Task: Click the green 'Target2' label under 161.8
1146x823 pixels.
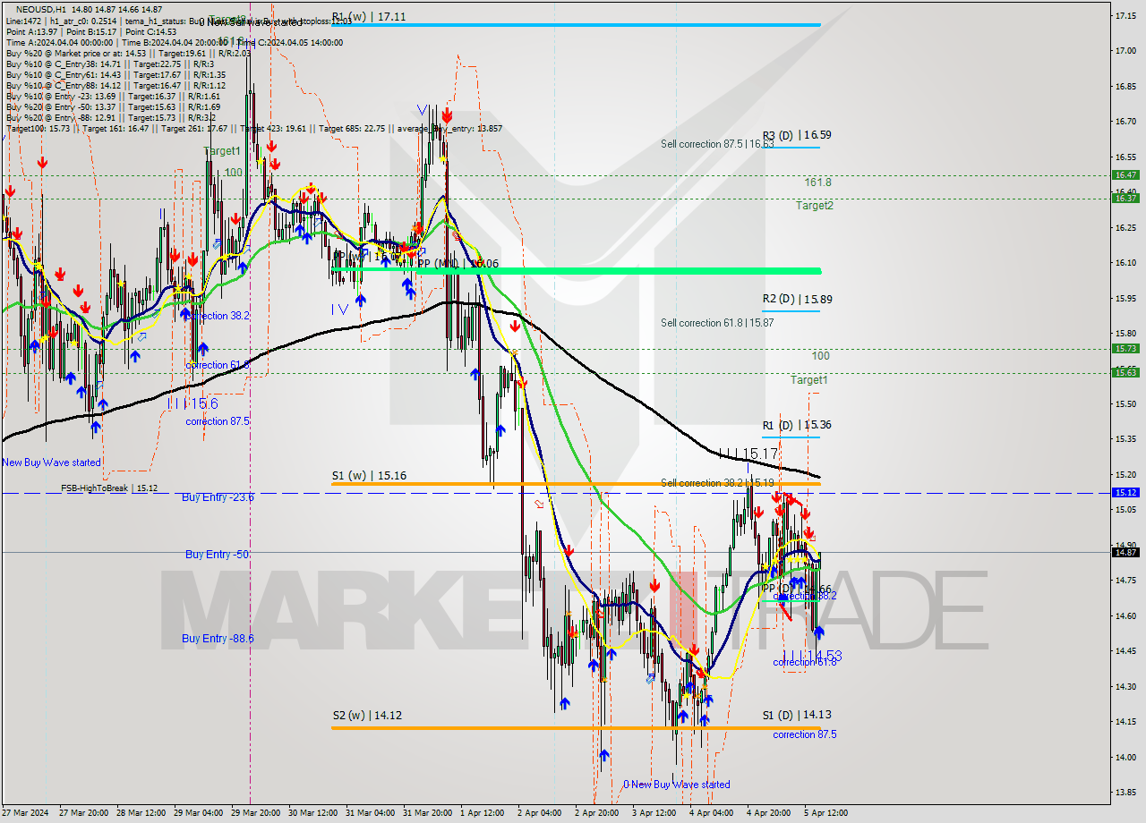Action: click(815, 206)
